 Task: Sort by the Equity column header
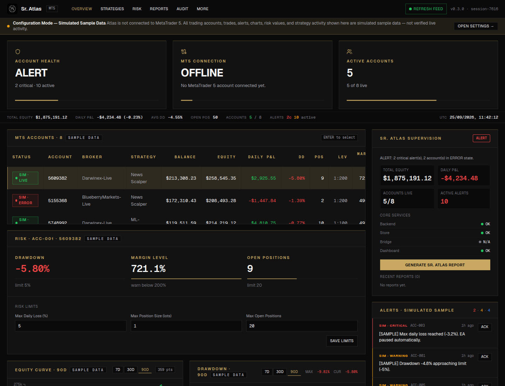pyautogui.click(x=227, y=157)
